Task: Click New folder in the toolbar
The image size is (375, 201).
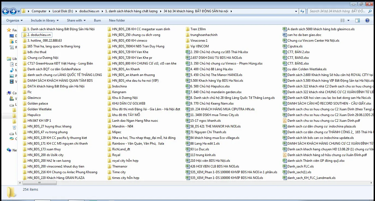Action: pyautogui.click(x=117, y=20)
